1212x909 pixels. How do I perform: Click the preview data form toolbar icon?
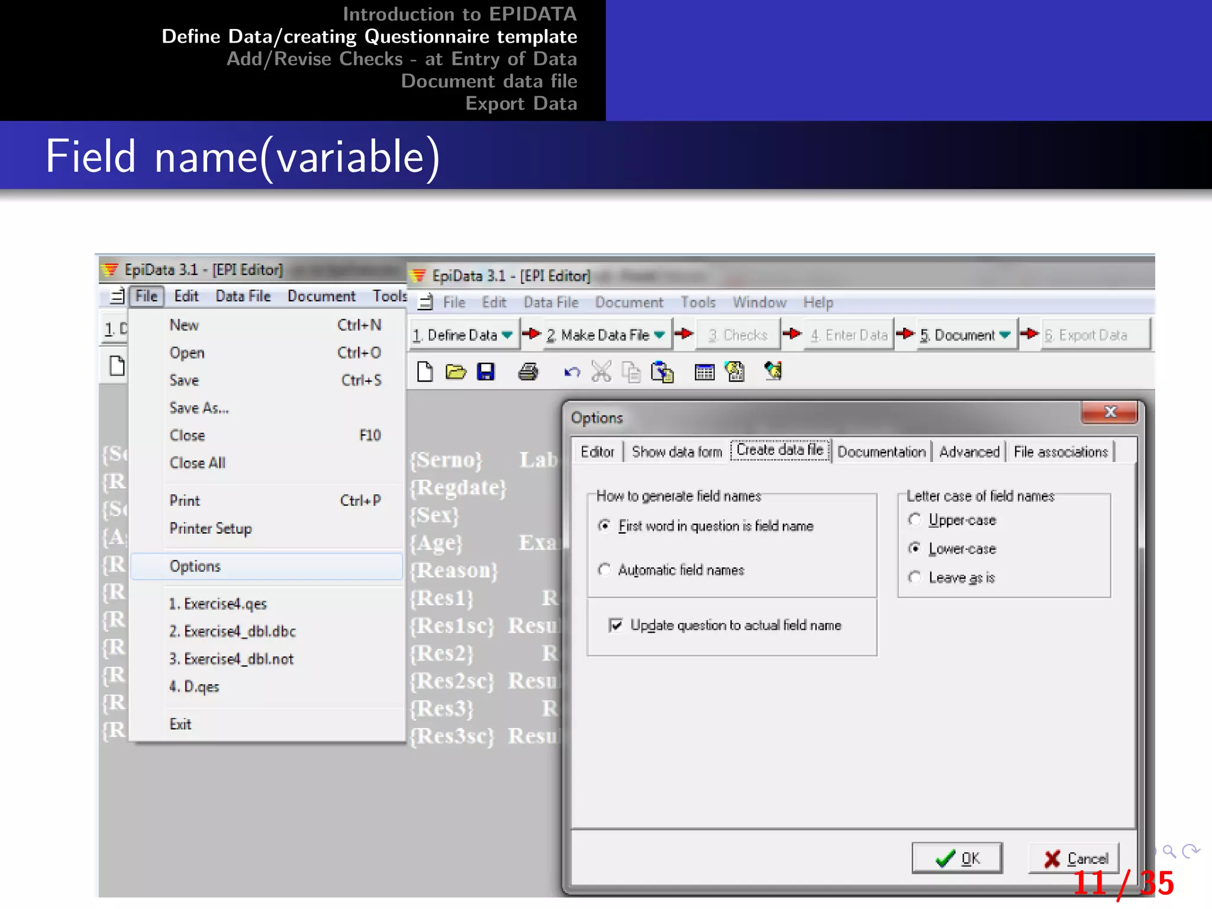coord(773,371)
